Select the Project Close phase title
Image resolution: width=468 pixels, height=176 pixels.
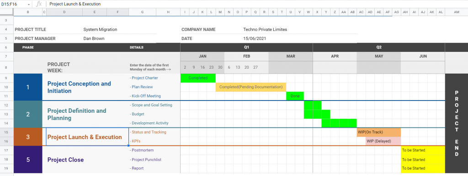point(65,160)
